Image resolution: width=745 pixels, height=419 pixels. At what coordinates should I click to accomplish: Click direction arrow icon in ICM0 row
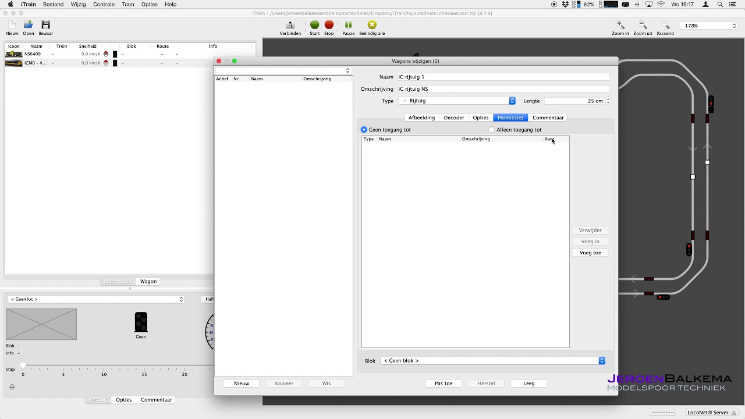click(106, 63)
